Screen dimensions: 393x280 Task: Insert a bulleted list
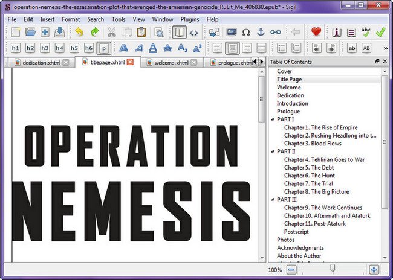282,48
